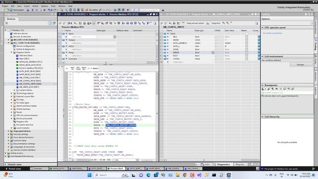Open the MOVE_READ_DATA function block
This screenshot has height=179, width=318.
pos(30,65)
